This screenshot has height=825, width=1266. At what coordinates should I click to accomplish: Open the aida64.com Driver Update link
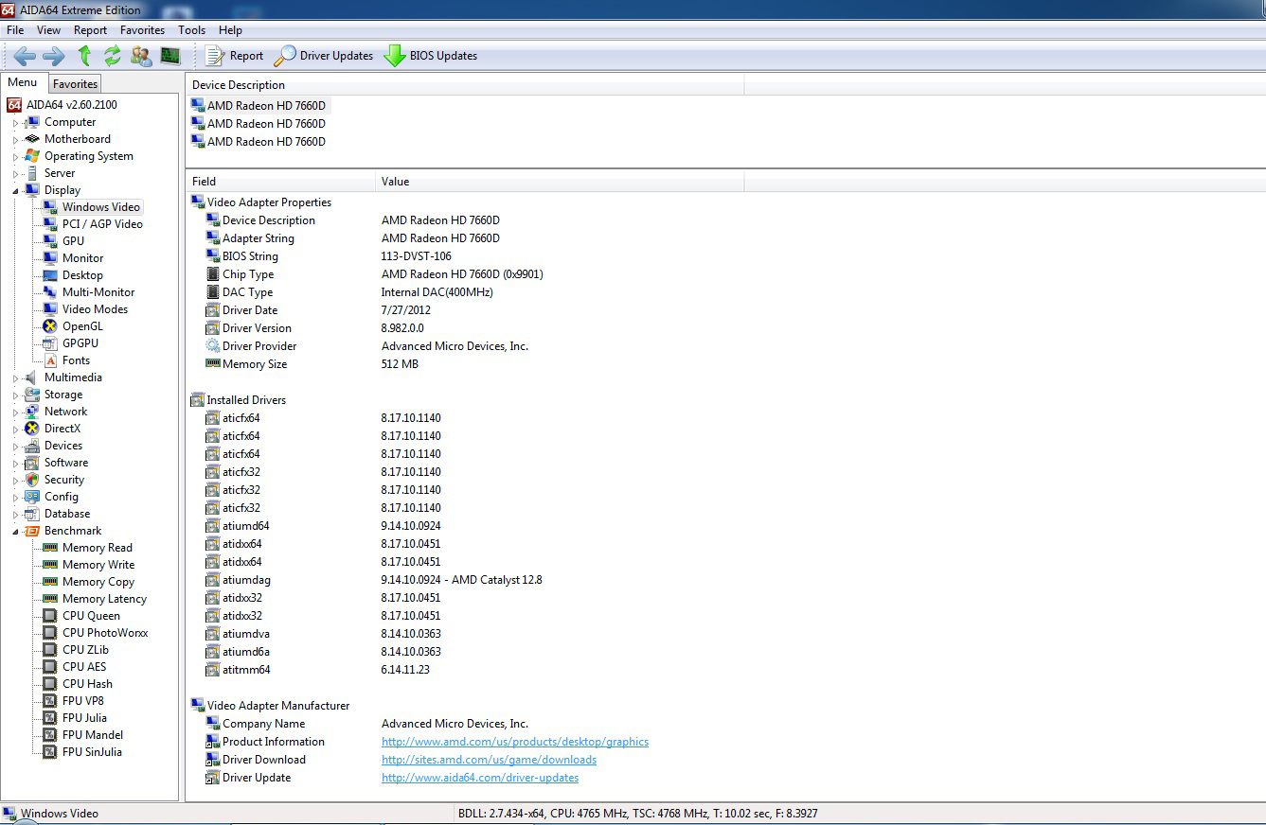[480, 778]
